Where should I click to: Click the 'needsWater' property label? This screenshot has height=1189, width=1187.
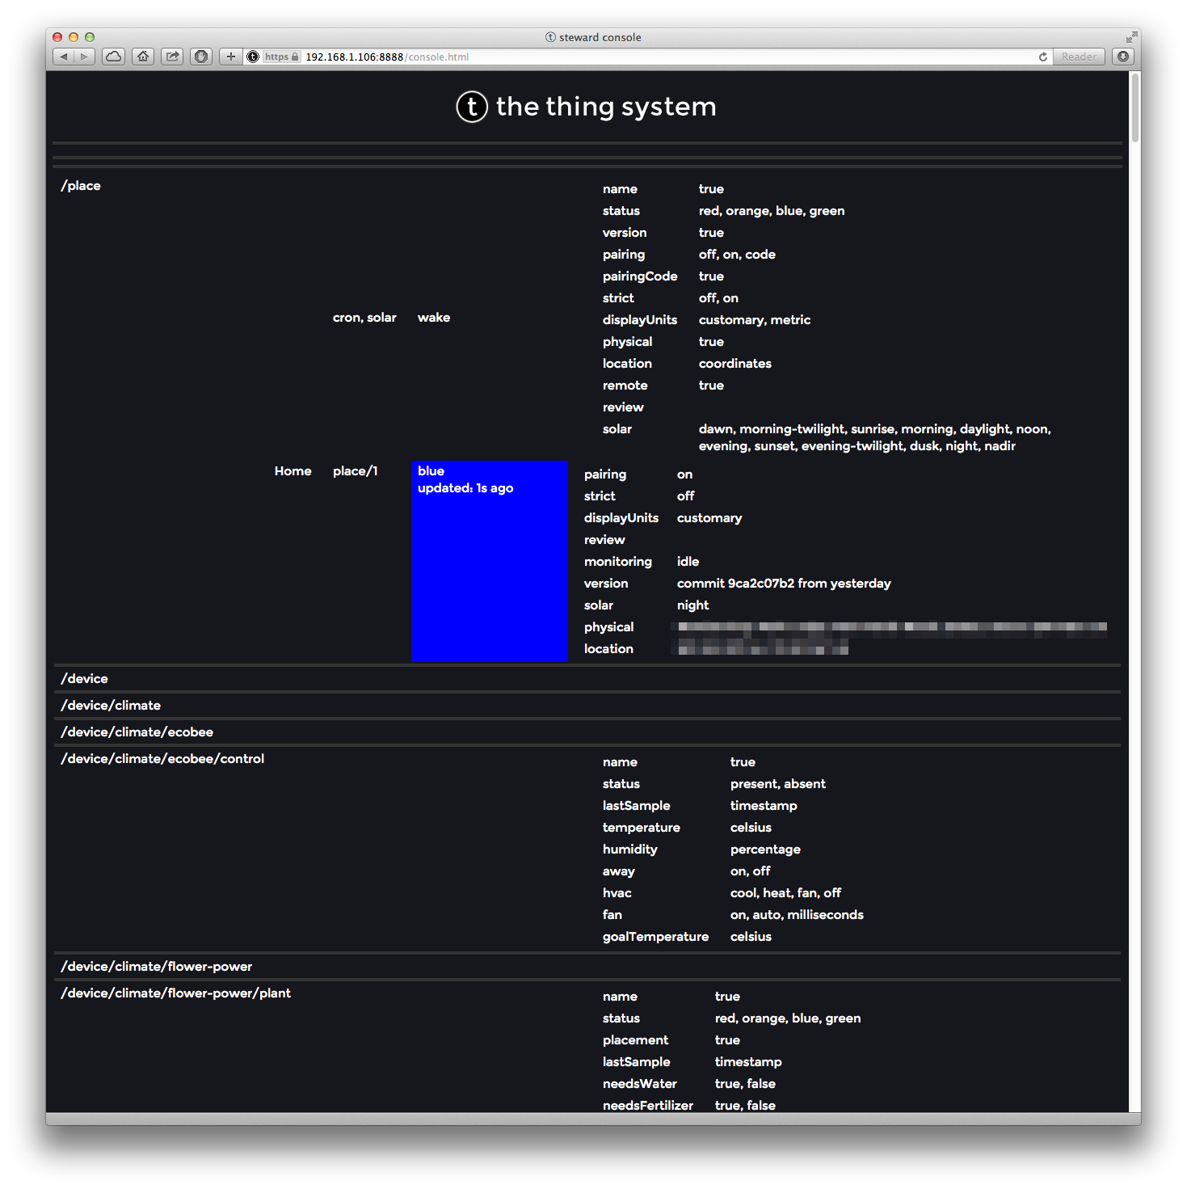coord(639,1084)
